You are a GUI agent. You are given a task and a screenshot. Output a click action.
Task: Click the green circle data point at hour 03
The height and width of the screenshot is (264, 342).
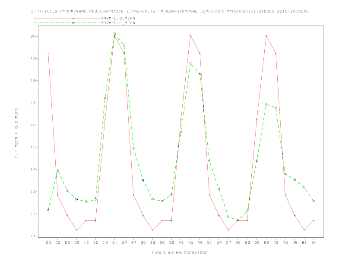coord(57,170)
